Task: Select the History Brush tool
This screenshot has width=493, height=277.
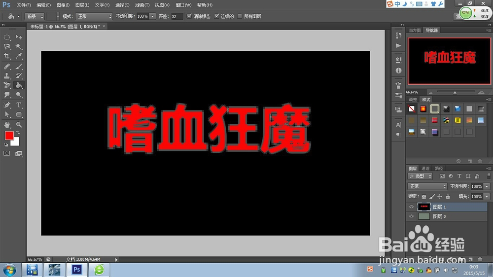Action: point(19,76)
